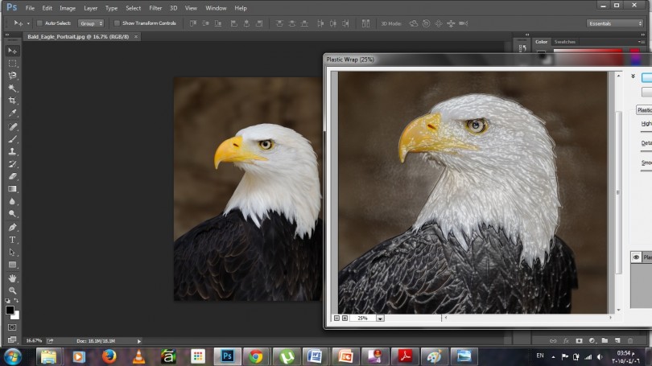Image resolution: width=652 pixels, height=366 pixels.
Task: Open Firefox from the taskbar
Action: (109, 356)
